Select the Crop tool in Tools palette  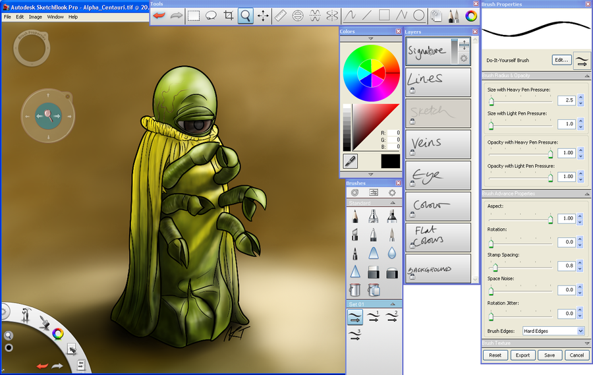click(229, 16)
